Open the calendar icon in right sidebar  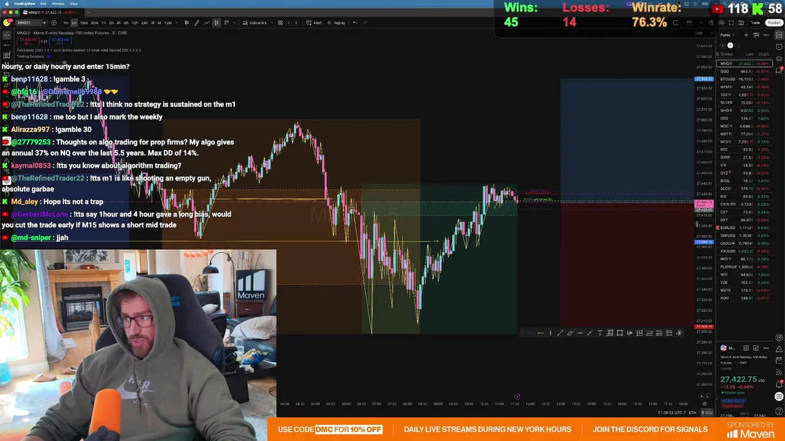(779, 361)
